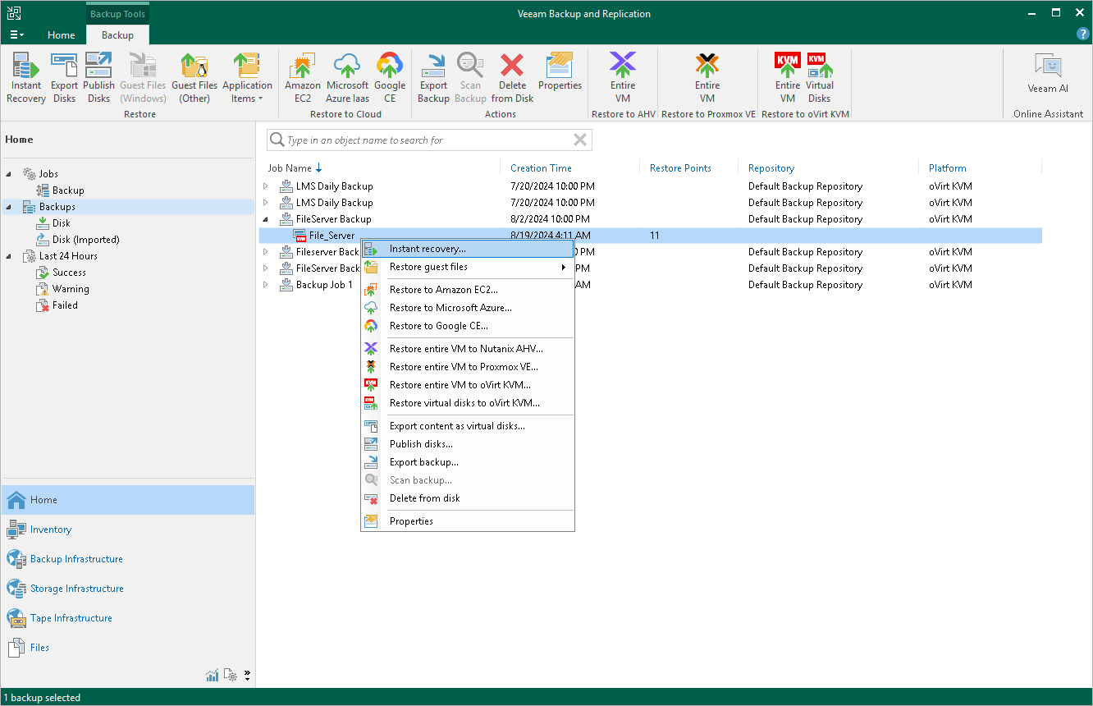Open the Application Items dropdown

[x=247, y=78]
